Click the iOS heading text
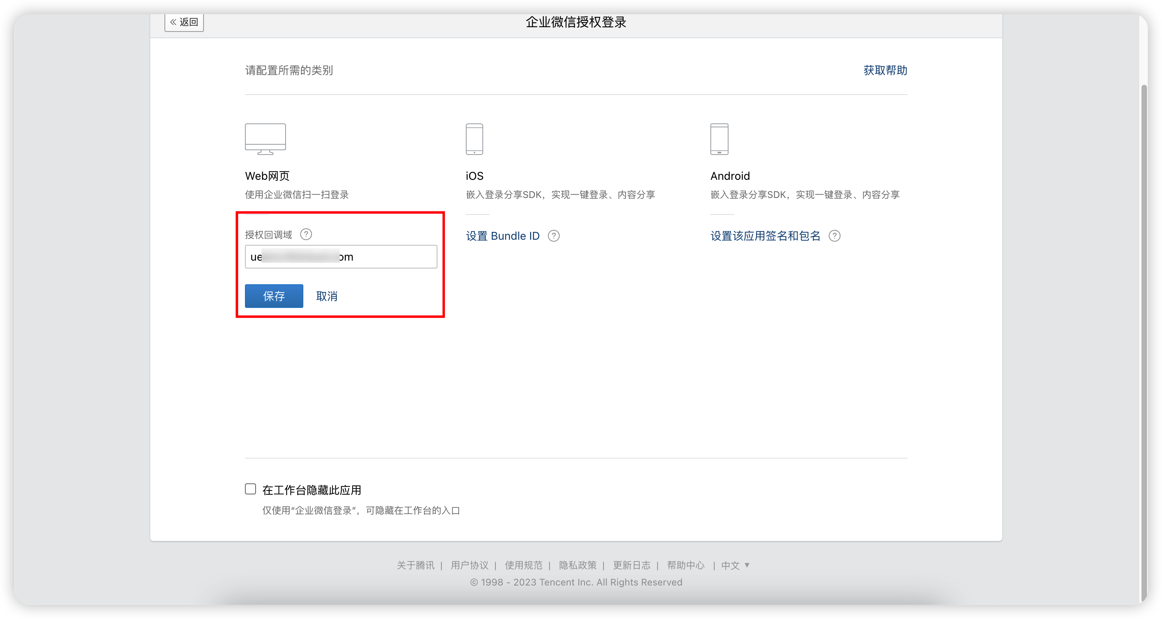This screenshot has height=619, width=1162. [x=475, y=176]
